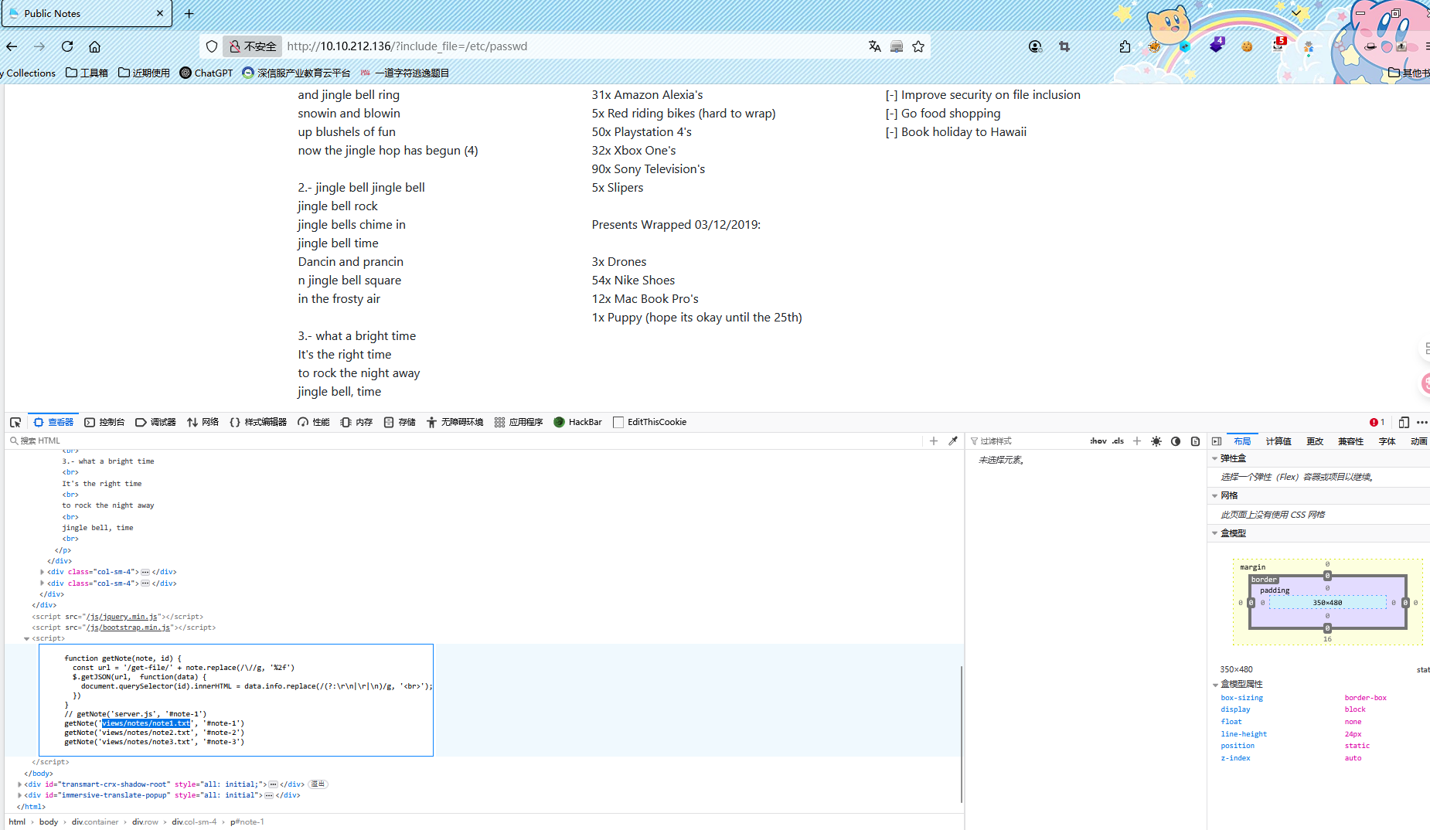Open the HackBar panel
This screenshot has height=830, width=1430.
(577, 422)
